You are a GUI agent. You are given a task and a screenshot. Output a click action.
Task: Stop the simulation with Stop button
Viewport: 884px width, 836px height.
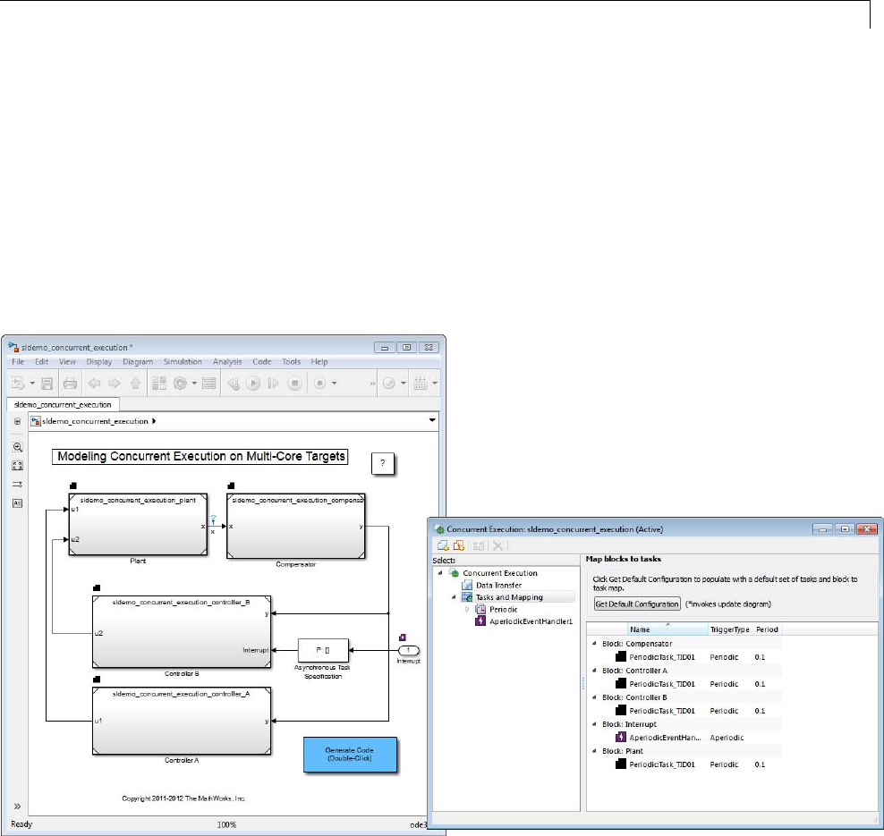point(294,384)
